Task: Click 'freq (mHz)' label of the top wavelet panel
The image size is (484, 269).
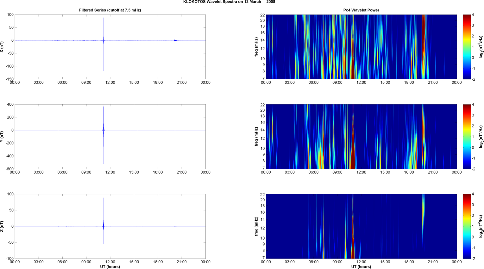Action: click(256, 47)
